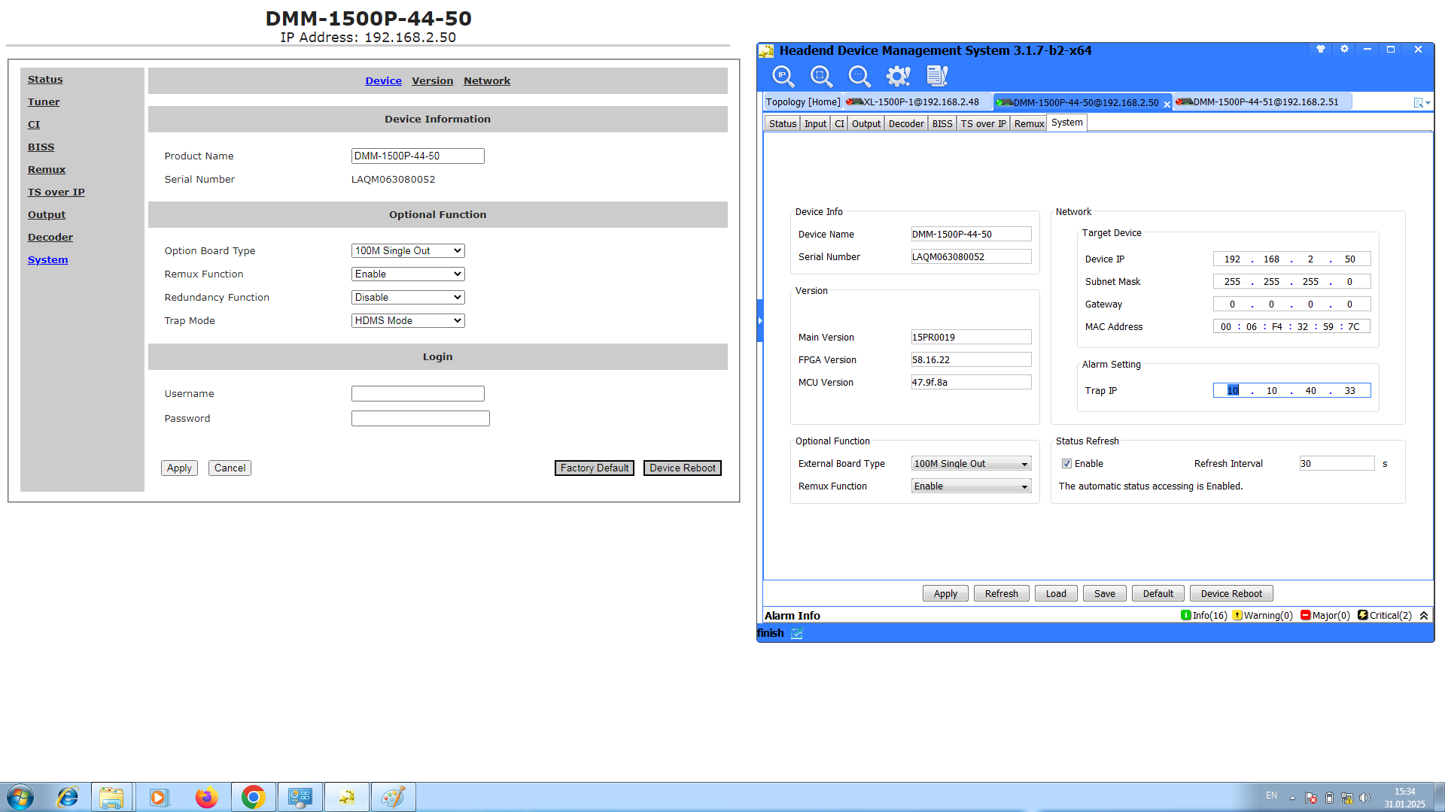Open the TS over IP sidebar link
Image resolution: width=1445 pixels, height=812 pixels.
pyautogui.click(x=56, y=192)
